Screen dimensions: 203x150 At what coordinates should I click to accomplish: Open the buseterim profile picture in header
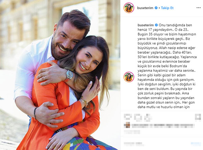pyautogui.click(x=129, y=8)
